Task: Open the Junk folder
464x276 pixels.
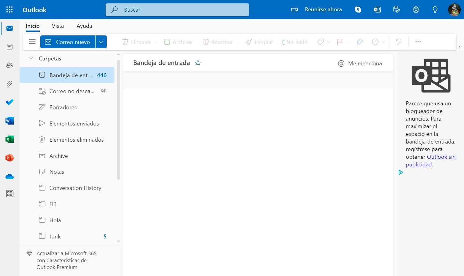Action: (67, 237)
